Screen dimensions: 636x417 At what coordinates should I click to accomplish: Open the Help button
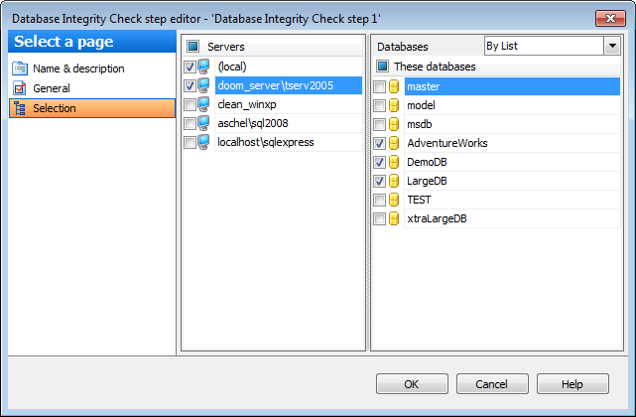tap(572, 384)
